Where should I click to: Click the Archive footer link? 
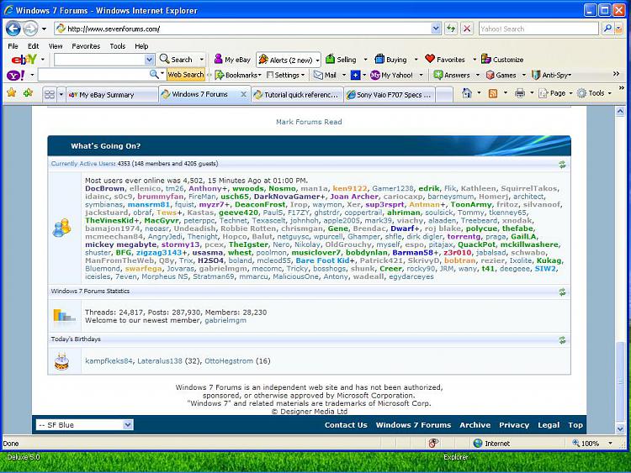[x=475, y=425]
